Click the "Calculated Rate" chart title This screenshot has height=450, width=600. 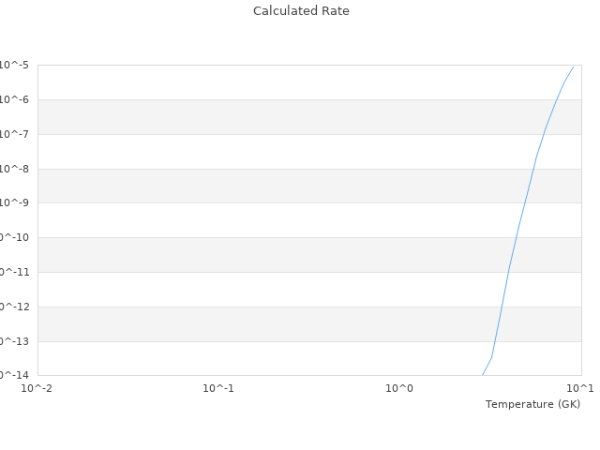[x=301, y=11]
